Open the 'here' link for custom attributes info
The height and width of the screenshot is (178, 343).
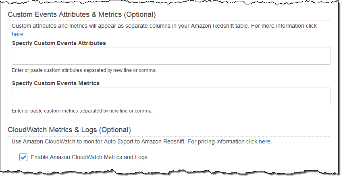(17, 34)
